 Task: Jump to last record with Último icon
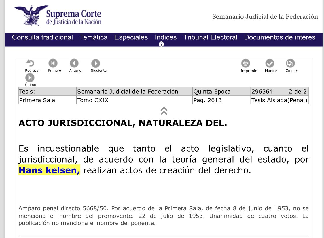tap(30, 78)
